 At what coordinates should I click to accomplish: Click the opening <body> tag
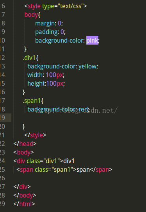point(23,153)
